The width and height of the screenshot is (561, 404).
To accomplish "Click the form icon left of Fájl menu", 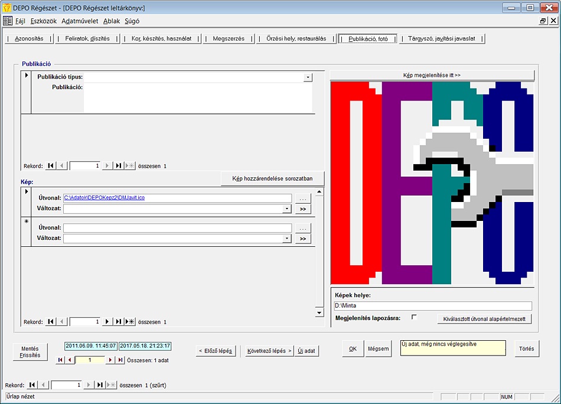I will coord(8,21).
